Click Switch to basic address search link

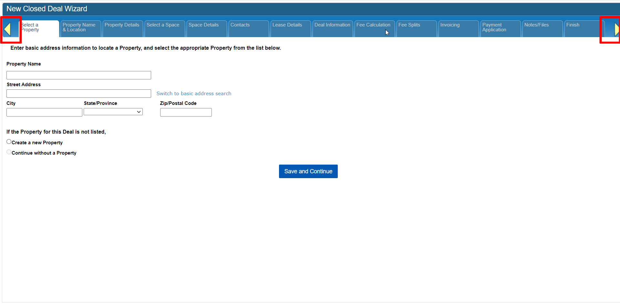(x=194, y=94)
